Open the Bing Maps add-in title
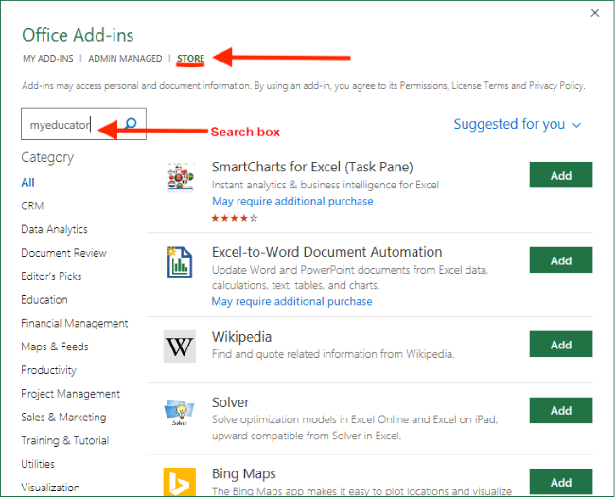 243,474
